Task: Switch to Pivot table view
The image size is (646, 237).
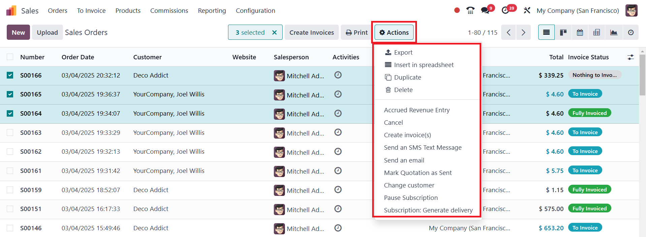Action: pos(596,32)
